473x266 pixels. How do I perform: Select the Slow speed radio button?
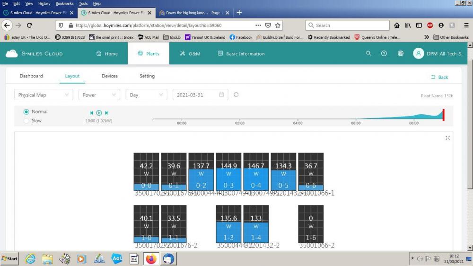(26, 121)
